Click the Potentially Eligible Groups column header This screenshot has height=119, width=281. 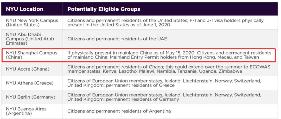pos(104,9)
